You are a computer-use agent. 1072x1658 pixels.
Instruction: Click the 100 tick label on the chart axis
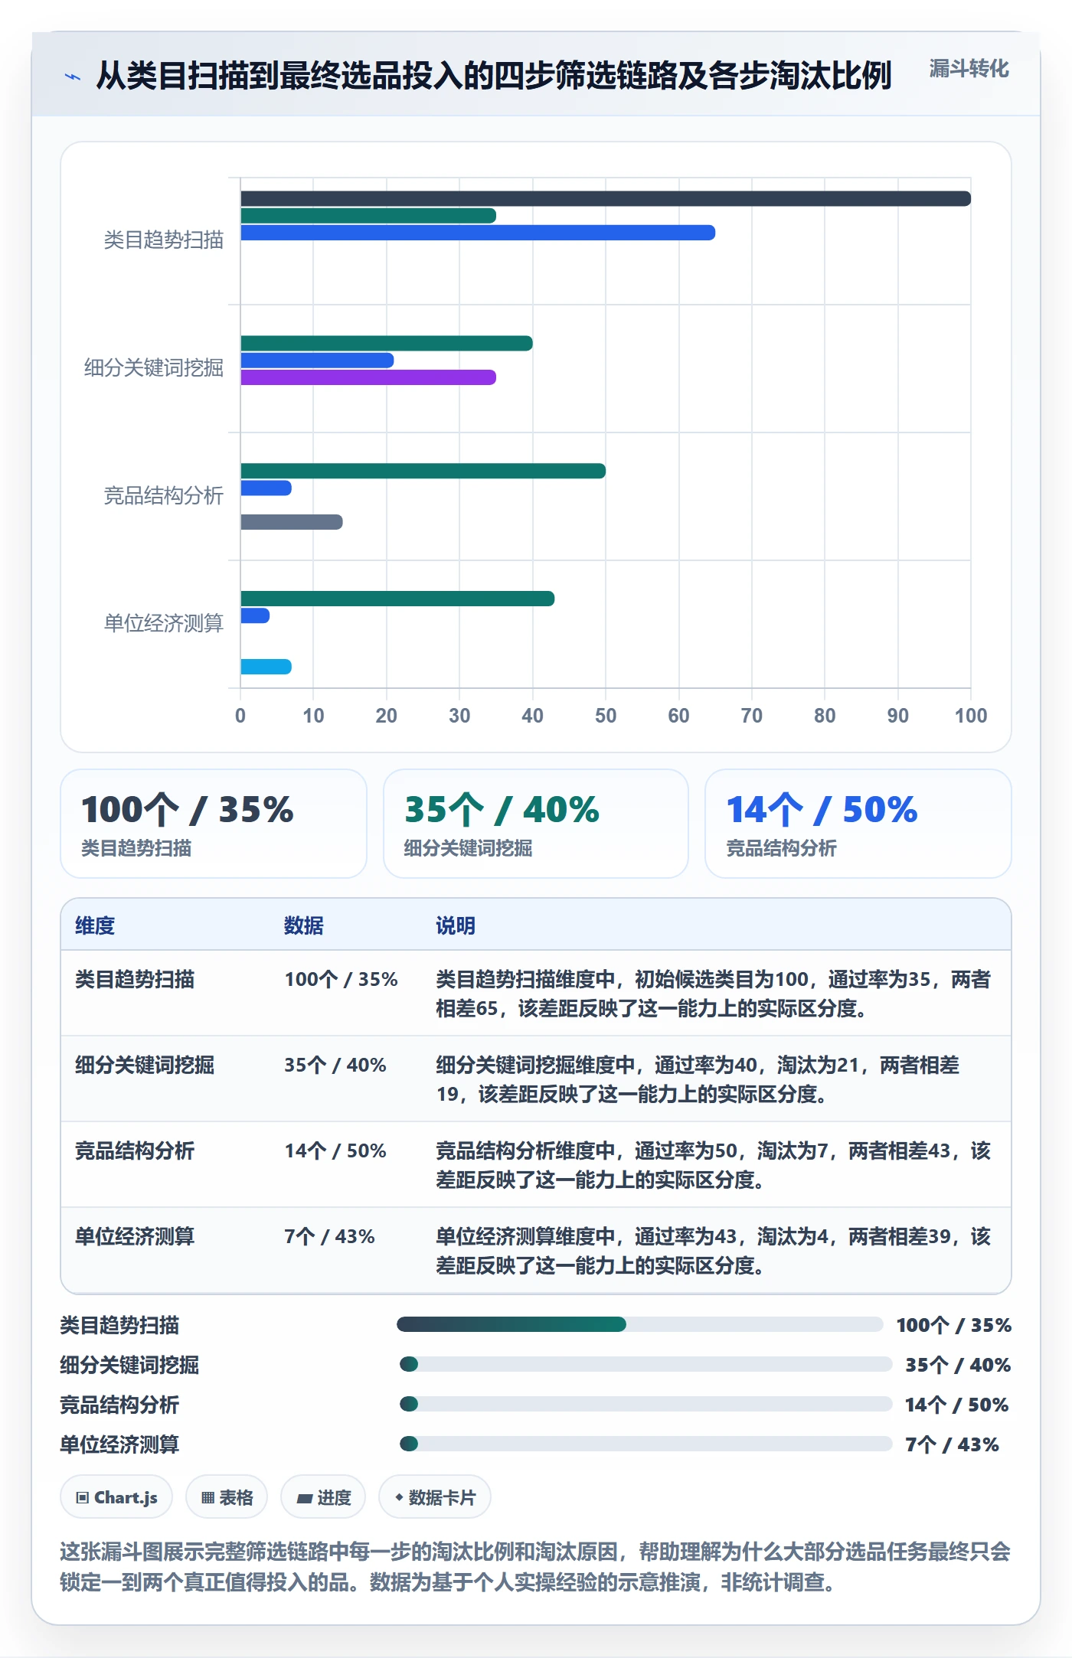pos(971,716)
